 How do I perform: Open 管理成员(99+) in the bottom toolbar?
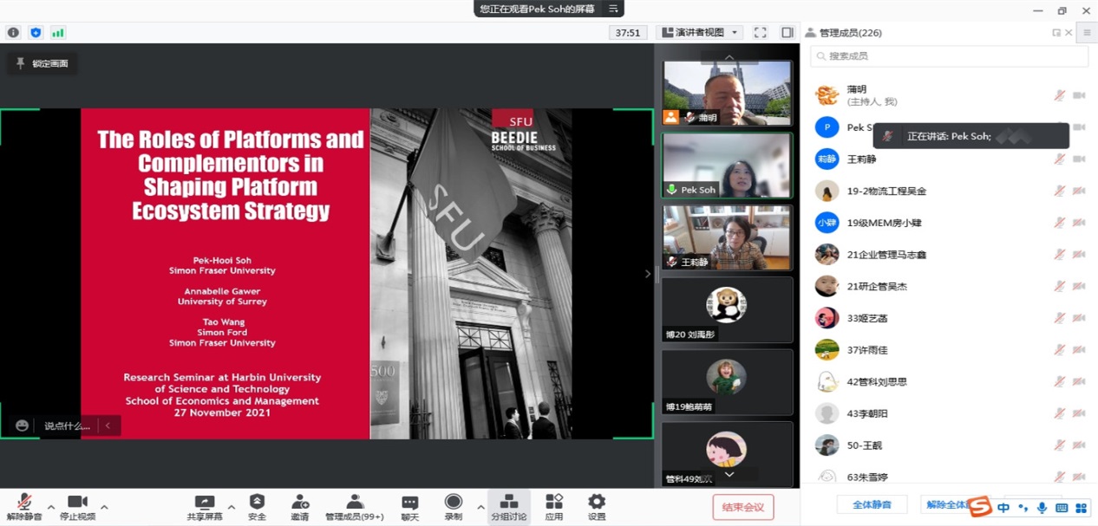point(354,507)
